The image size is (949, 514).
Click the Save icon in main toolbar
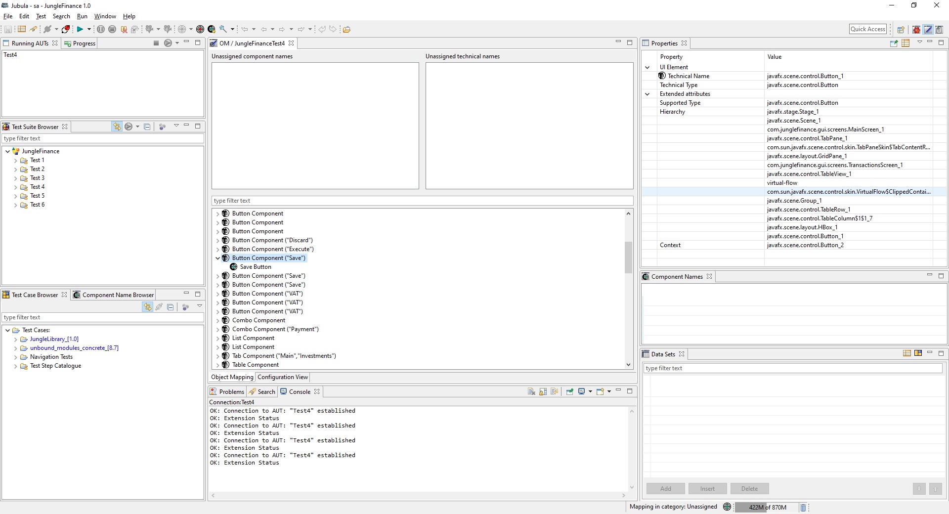coord(8,29)
